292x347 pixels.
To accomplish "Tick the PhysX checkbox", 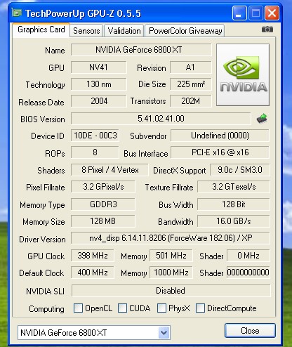I will pos(161,308).
